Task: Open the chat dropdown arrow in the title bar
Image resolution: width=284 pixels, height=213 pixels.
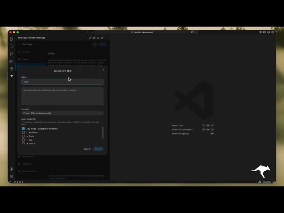Action: pyautogui.click(x=196, y=32)
